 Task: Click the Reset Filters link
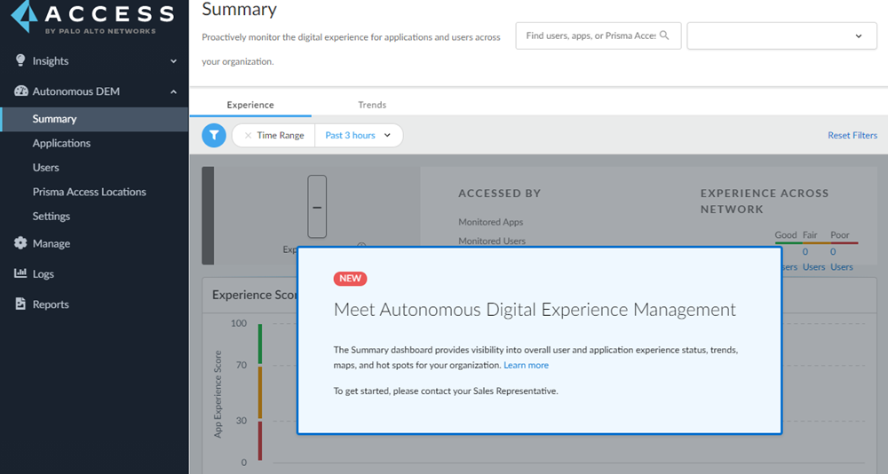[x=852, y=136]
